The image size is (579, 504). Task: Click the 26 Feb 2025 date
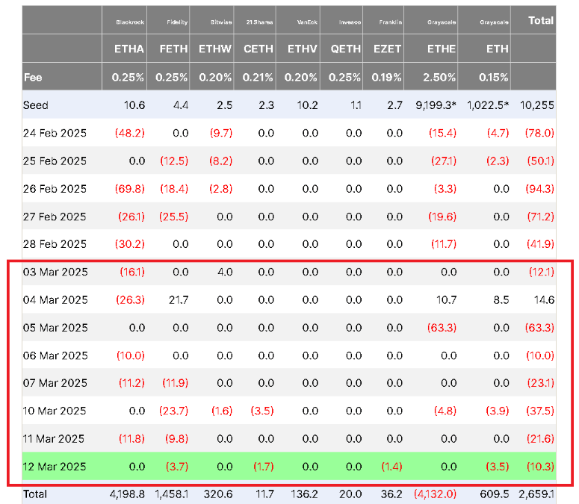[x=55, y=189]
